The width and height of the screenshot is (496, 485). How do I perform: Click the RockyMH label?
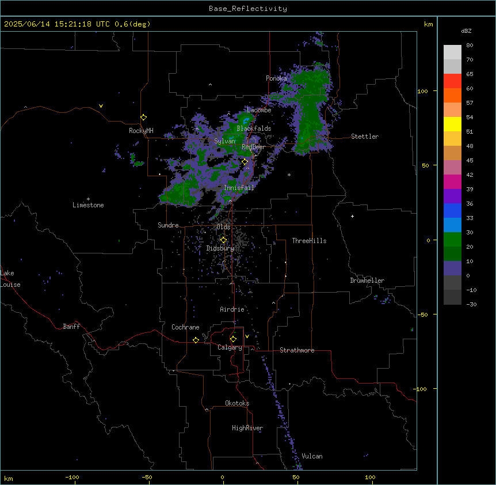pos(141,131)
